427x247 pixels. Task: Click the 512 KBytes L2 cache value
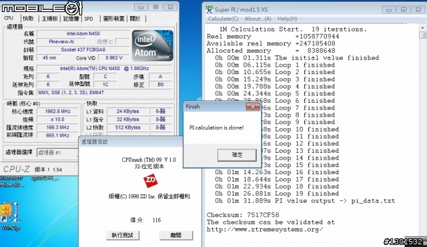(128, 128)
